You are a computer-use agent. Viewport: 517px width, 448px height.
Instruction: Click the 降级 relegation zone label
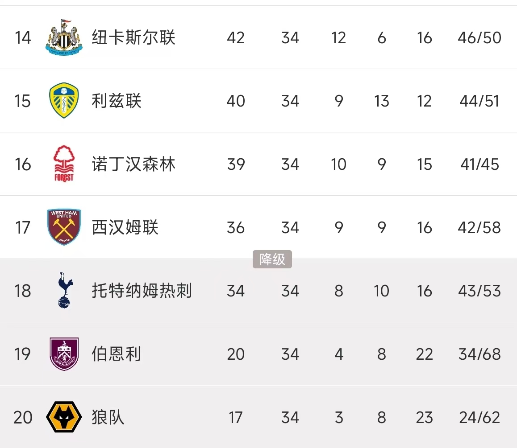pos(272,259)
